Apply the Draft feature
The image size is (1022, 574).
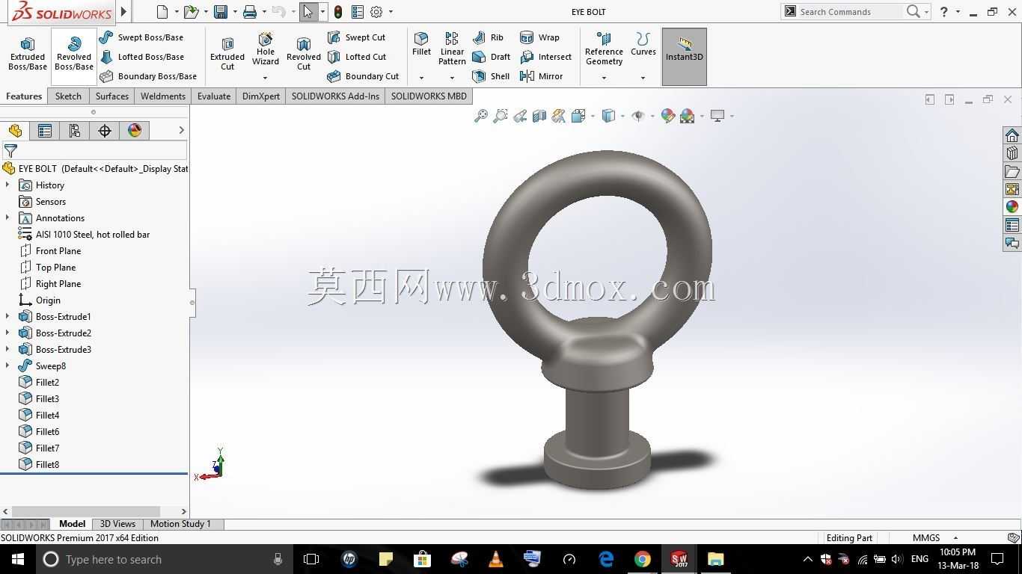[x=492, y=57]
